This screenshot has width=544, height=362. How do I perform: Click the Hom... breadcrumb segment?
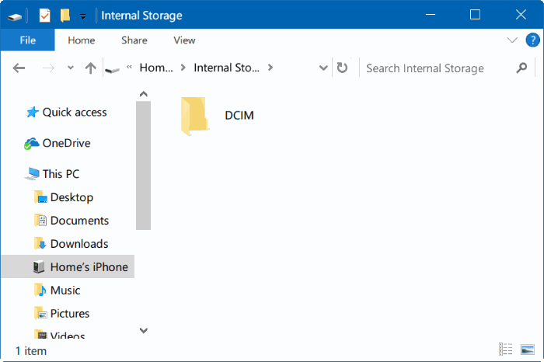pyautogui.click(x=156, y=68)
